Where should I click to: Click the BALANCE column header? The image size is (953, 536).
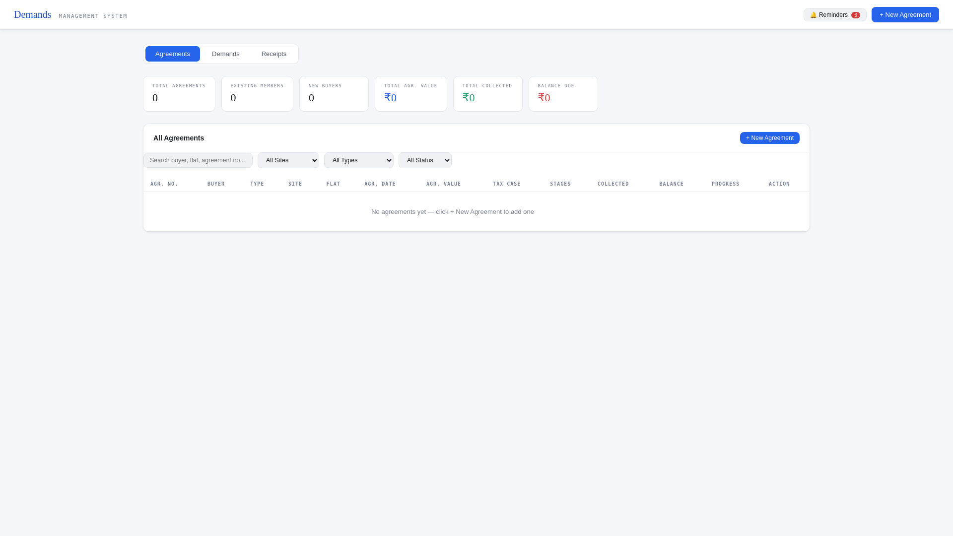click(672, 184)
